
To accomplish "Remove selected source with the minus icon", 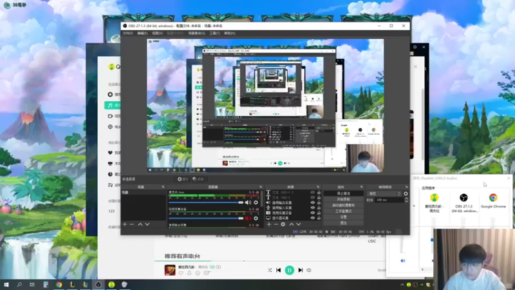I will coord(276,224).
